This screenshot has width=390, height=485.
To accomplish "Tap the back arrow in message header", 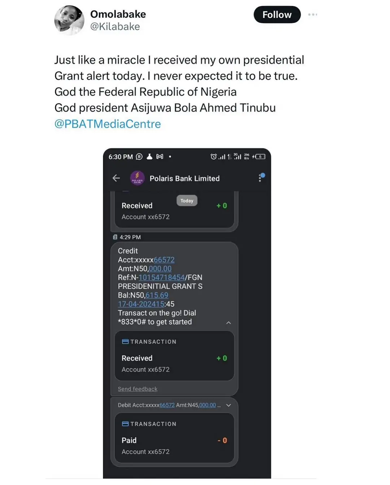I will tap(116, 178).
